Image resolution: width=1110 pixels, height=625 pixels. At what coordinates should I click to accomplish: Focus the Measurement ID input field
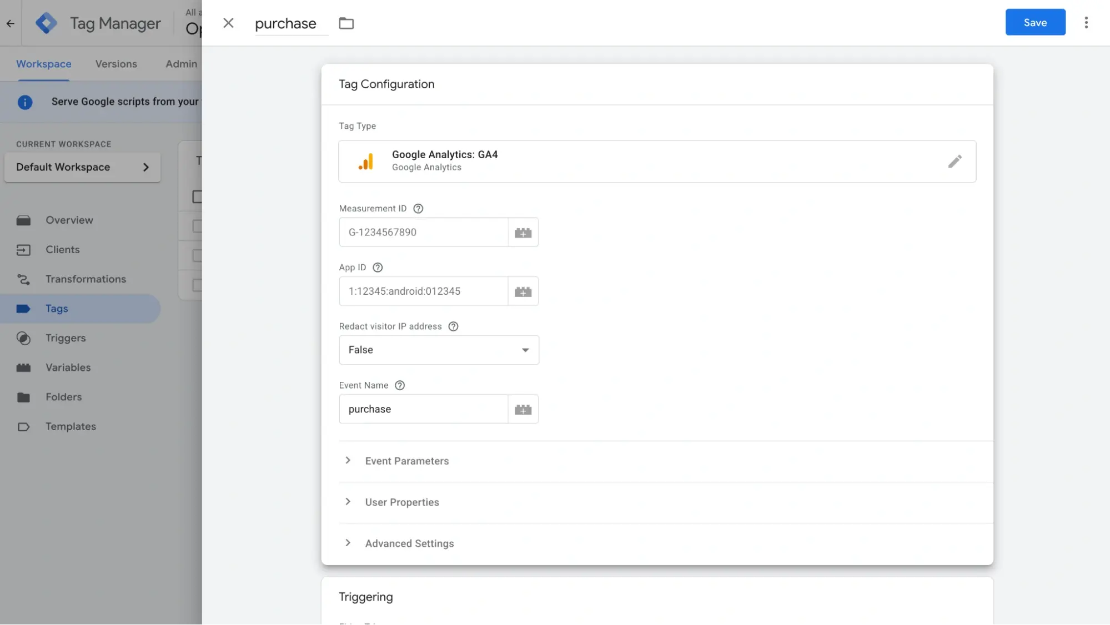423,233
